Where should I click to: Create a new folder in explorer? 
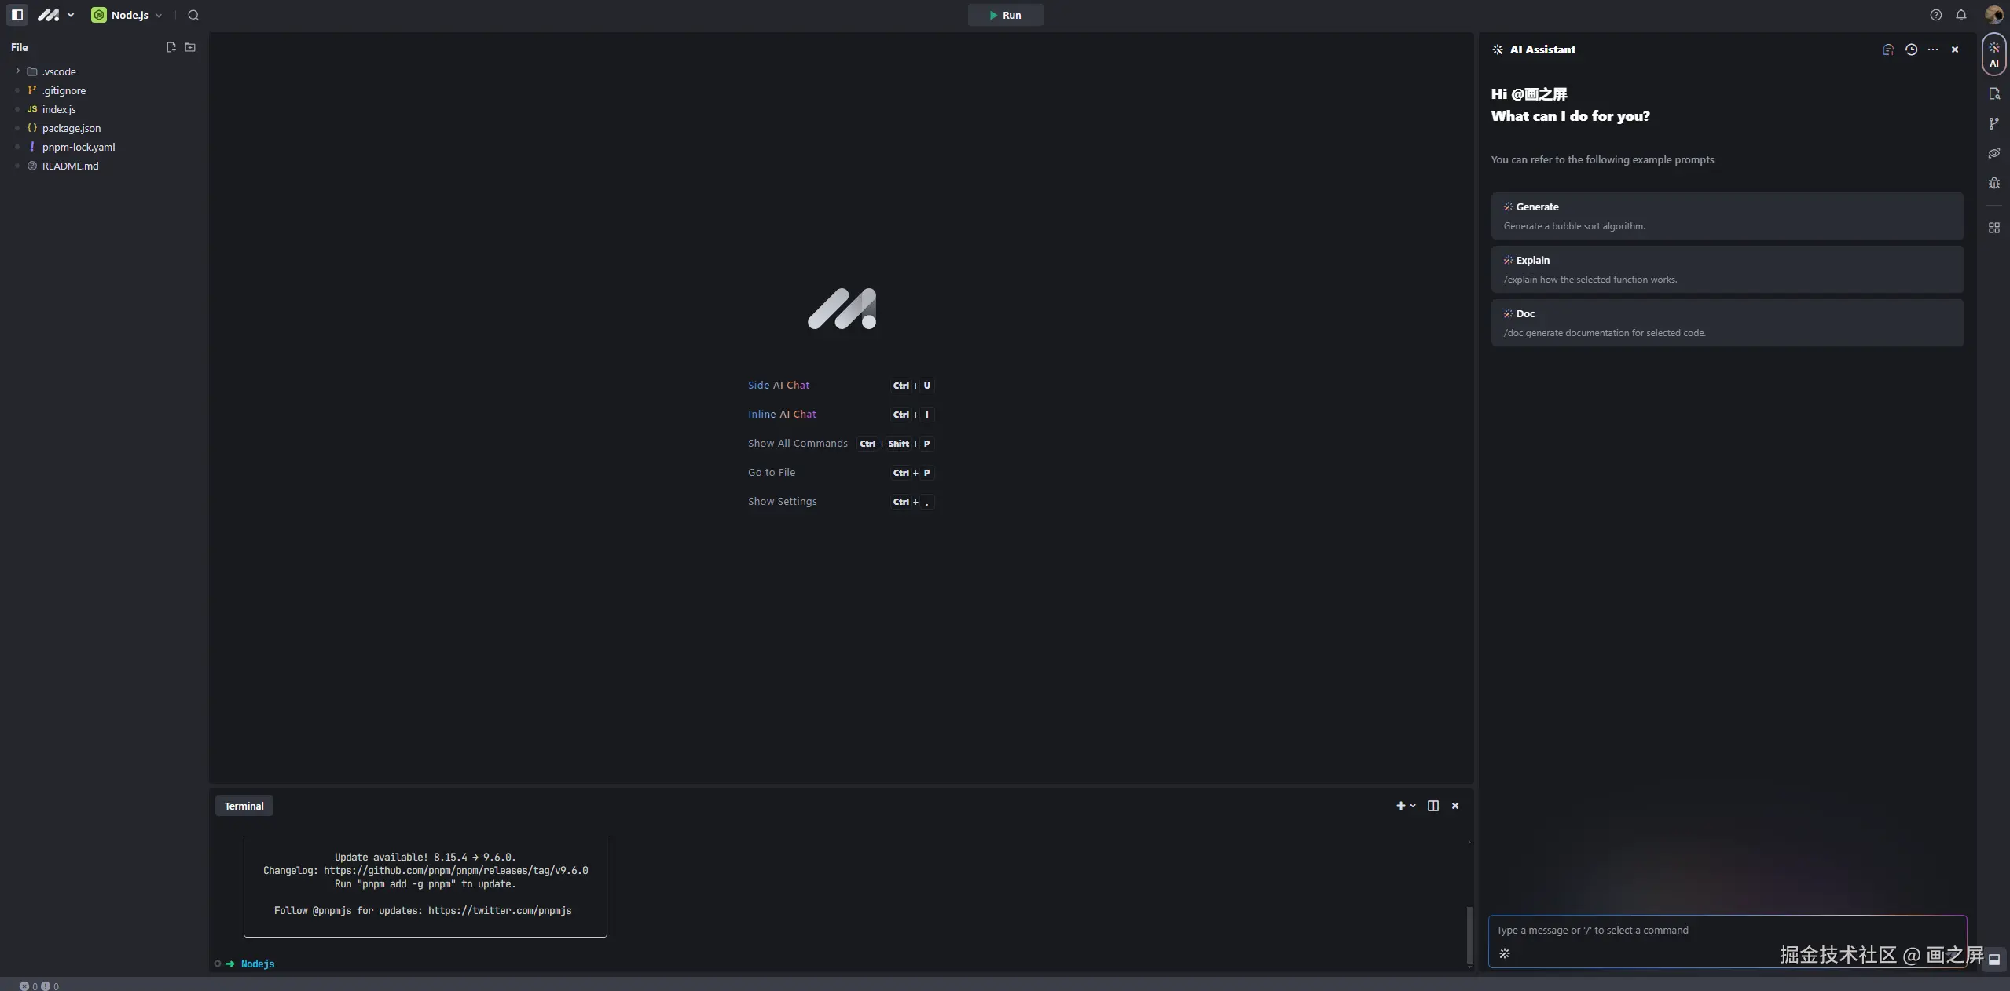pos(190,47)
